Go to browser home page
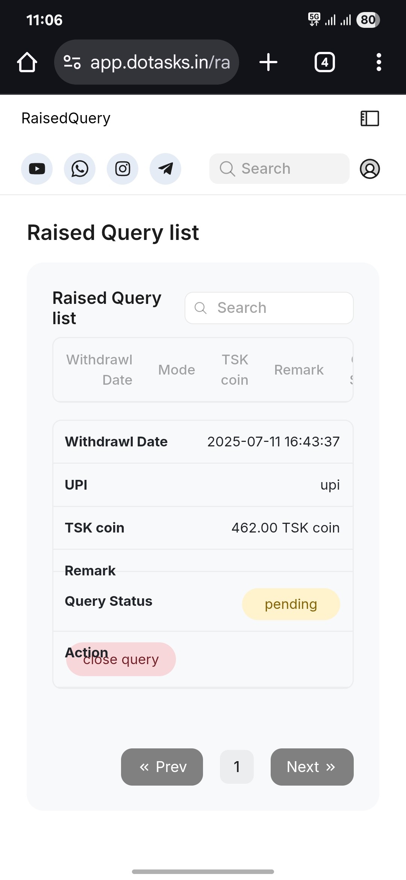 (x=27, y=62)
